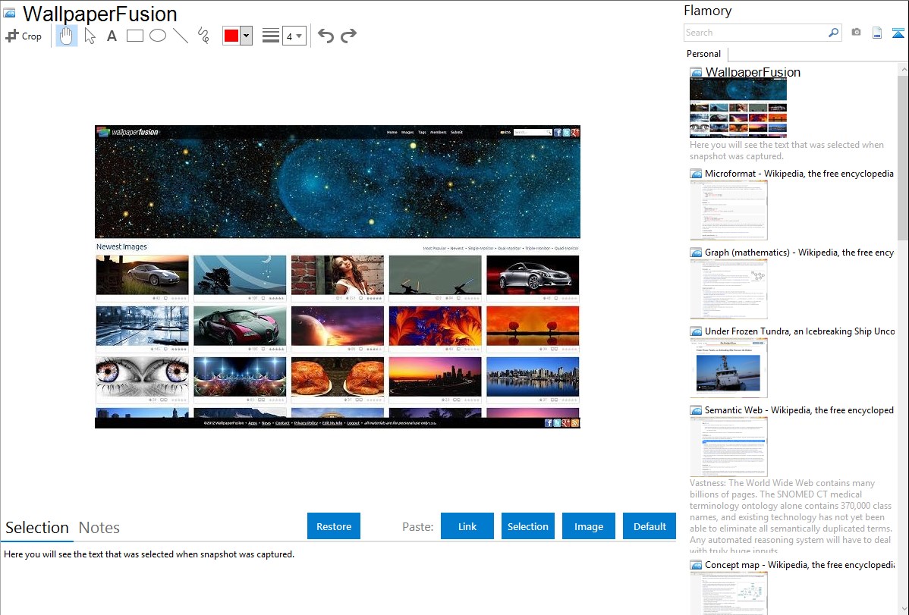
Task: Open the Microformat Wikipedia snapshot title
Action: click(x=799, y=174)
